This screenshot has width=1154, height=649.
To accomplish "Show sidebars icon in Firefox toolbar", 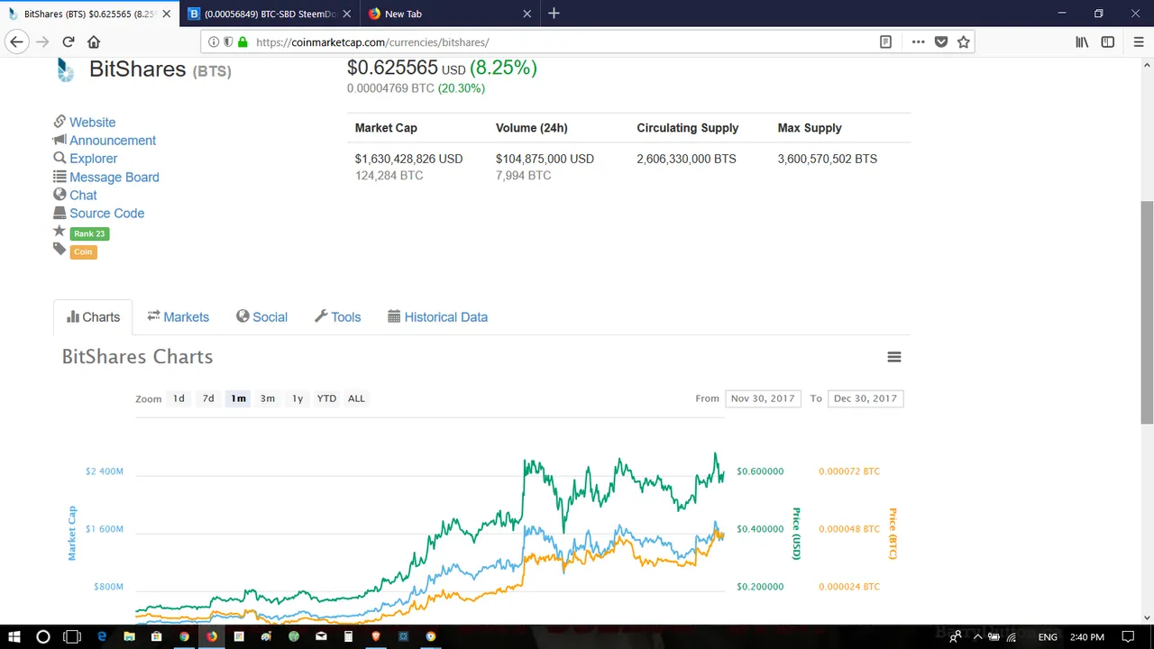I will [1108, 41].
